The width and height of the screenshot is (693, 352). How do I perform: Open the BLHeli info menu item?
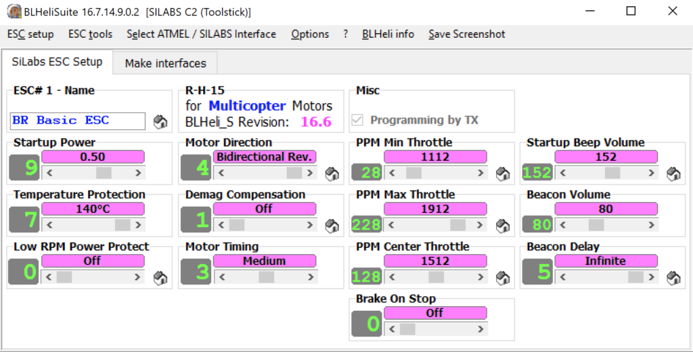click(388, 34)
